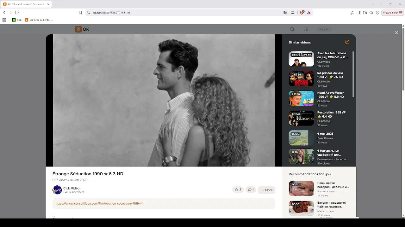The height and width of the screenshot is (227, 405).
Task: Click the video player frame
Action: [164, 100]
